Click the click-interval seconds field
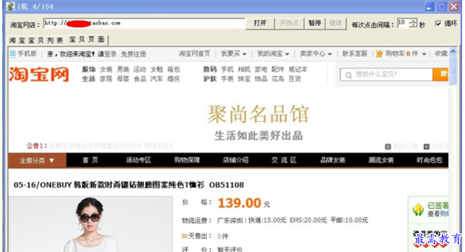 (x=403, y=23)
